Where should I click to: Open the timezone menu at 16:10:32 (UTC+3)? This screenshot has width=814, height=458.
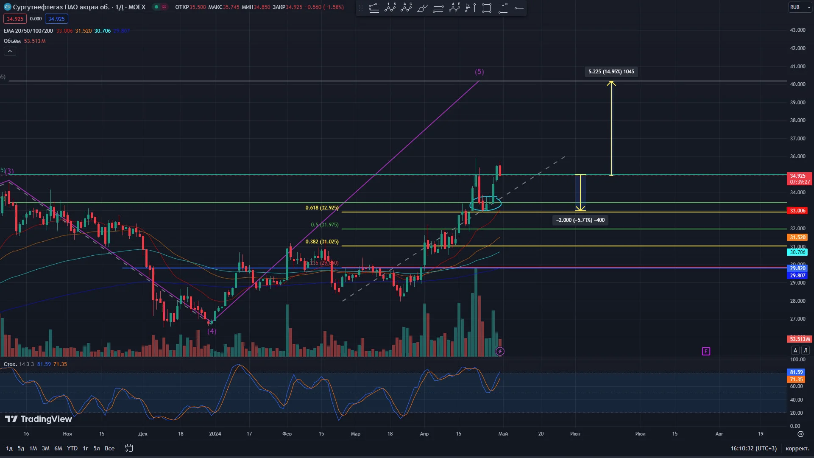pyautogui.click(x=753, y=448)
